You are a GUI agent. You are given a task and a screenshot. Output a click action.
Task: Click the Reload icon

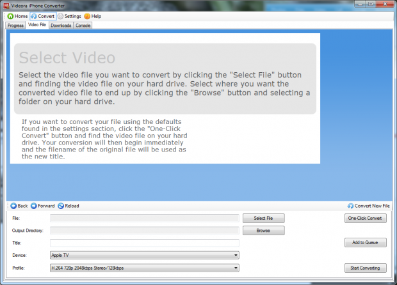point(61,206)
